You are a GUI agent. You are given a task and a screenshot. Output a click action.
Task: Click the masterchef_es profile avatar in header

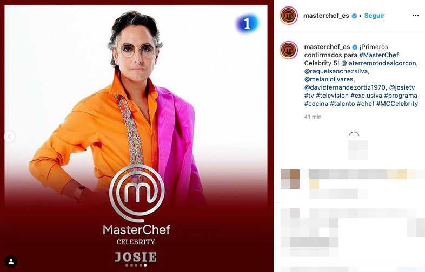tap(289, 16)
